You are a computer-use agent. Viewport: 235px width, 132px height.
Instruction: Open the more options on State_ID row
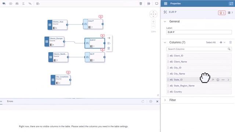pos(223,80)
